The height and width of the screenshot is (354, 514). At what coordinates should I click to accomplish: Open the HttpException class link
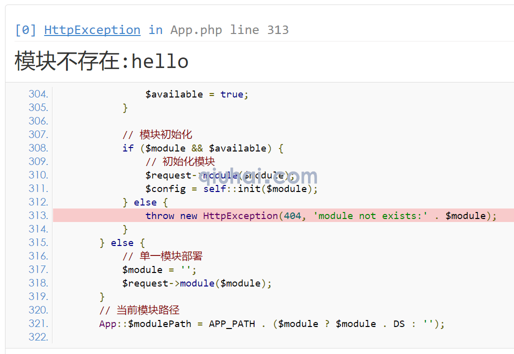click(x=92, y=30)
